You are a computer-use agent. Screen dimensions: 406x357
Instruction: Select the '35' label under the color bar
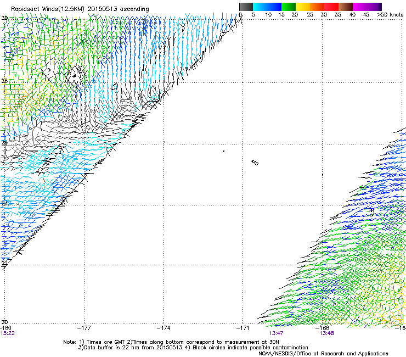point(338,15)
